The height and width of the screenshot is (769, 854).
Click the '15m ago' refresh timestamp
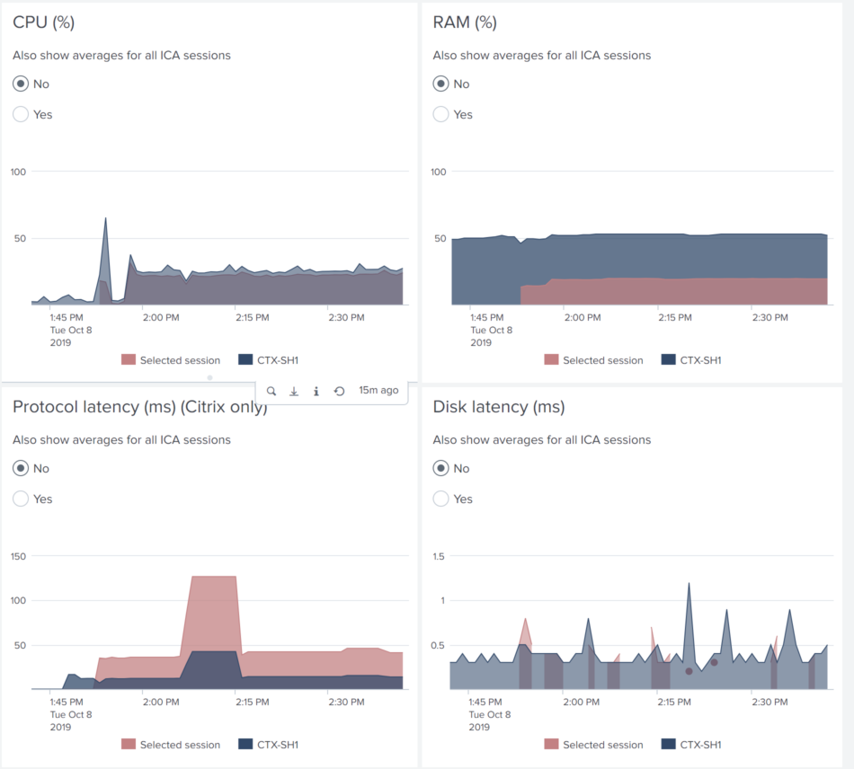(378, 392)
